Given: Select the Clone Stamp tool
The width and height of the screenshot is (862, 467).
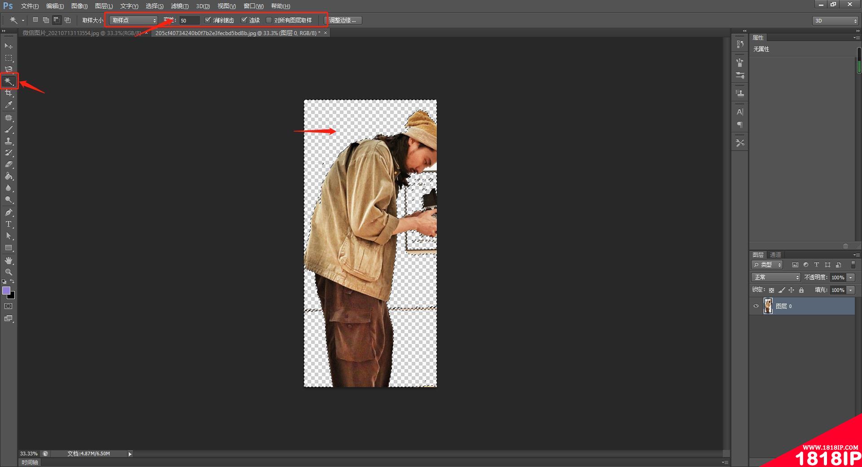Looking at the screenshot, I should (9, 141).
